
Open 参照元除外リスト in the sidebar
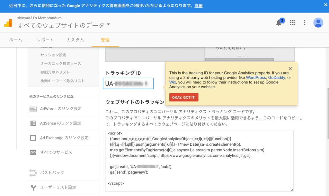pyautogui.click(x=55, y=72)
